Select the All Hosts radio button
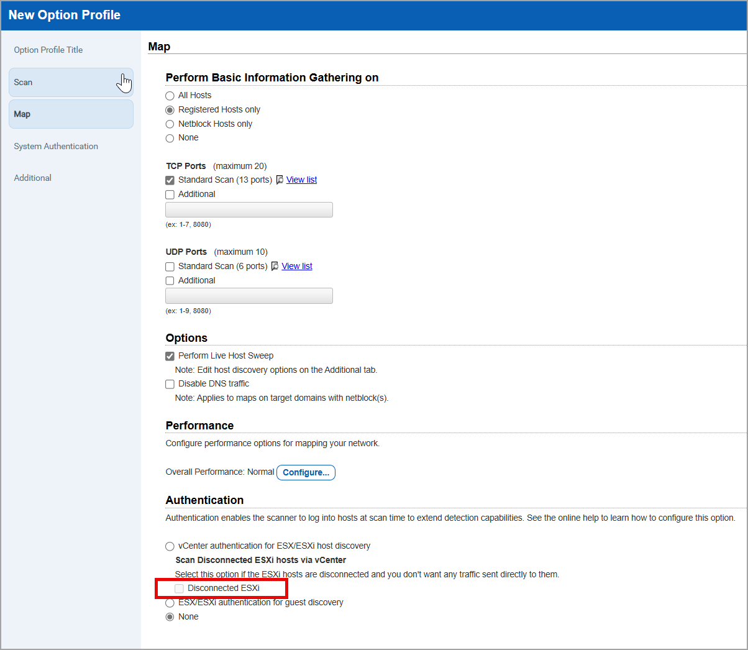The height and width of the screenshot is (650, 748). point(170,95)
